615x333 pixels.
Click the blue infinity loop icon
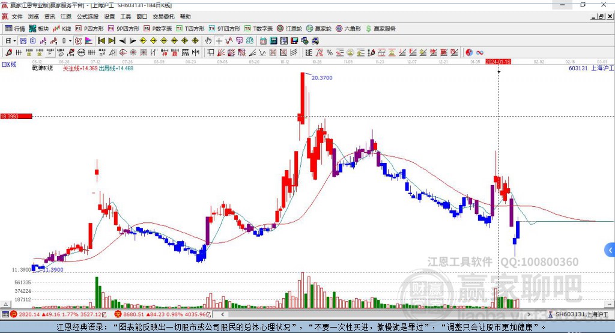[479, 52]
